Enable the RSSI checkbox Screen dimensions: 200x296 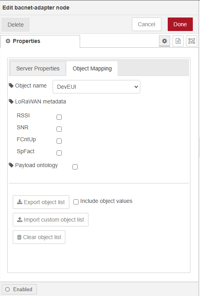(x=59, y=117)
